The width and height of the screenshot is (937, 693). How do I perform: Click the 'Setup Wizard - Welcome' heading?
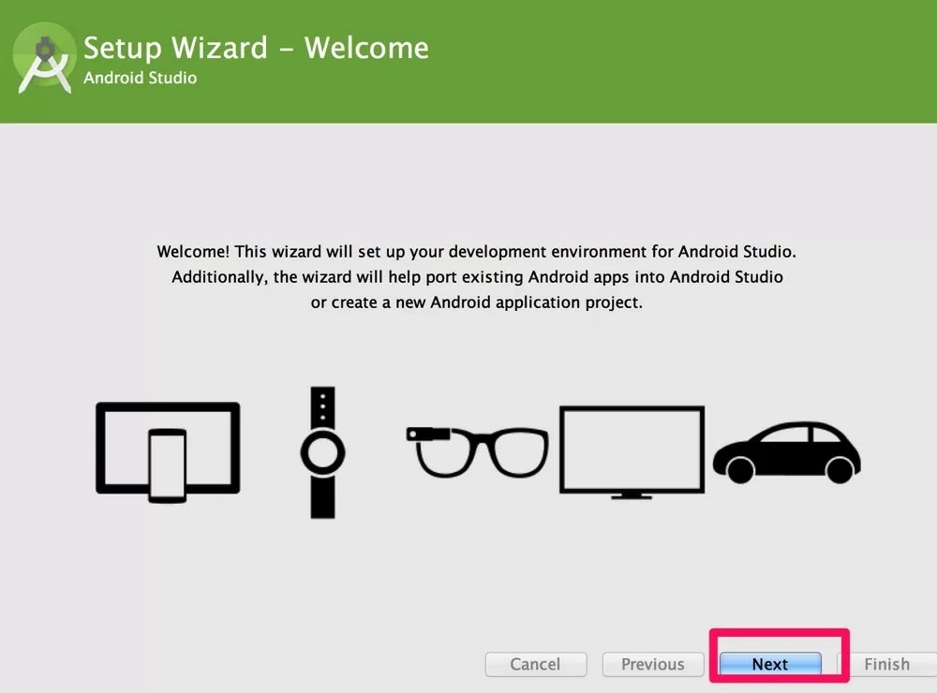point(256,49)
